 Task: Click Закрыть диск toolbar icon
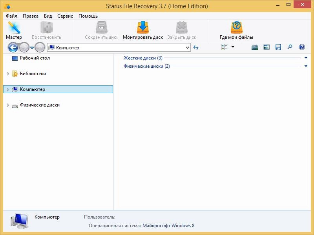pyautogui.click(x=182, y=31)
